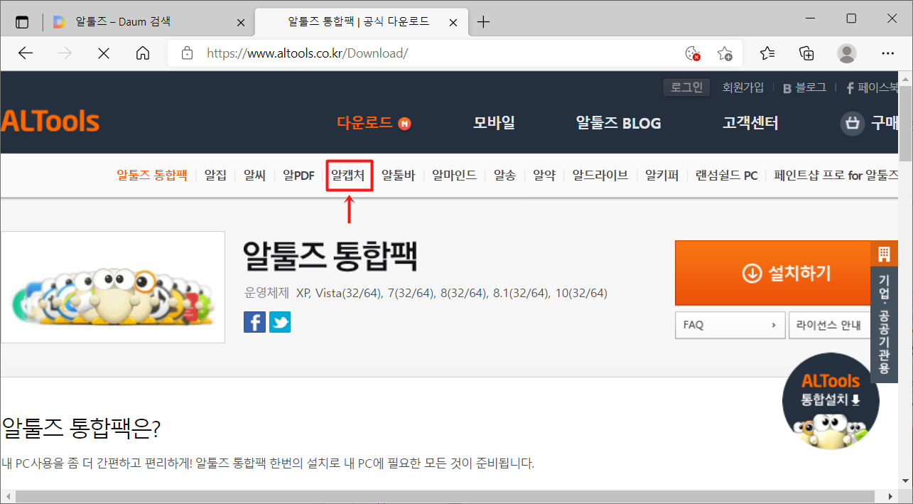913x504 pixels.
Task: Select 알툴바 in product submenu
Action: pyautogui.click(x=398, y=175)
